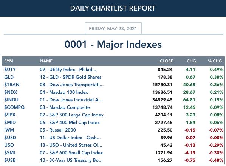Open 10 - 30-Year US Treasury Bond link
Viewport: 226px width, 166px height.
pos(71,160)
